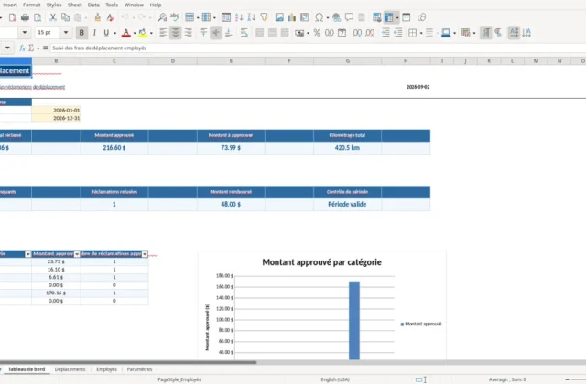Open font name dropdown arrow
The height and width of the screenshot is (384, 586).
(25, 33)
